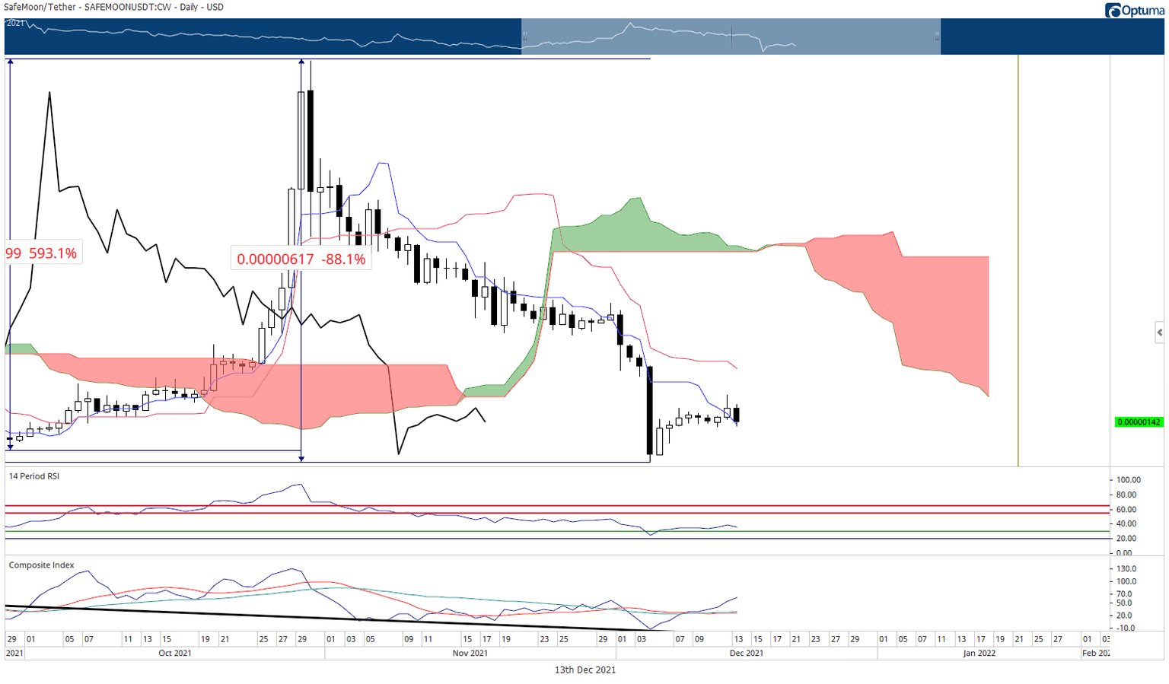The height and width of the screenshot is (684, 1169).
Task: Click the Jan 2022 month label on date axis
Action: (x=979, y=653)
